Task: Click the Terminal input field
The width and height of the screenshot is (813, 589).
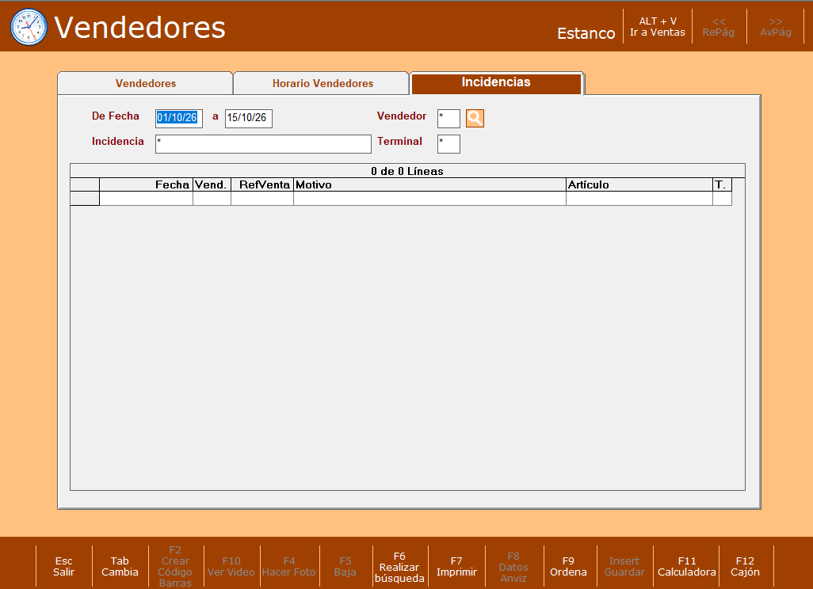Action: 448,144
